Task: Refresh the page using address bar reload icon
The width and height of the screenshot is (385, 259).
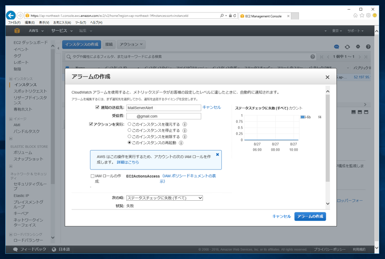Action: 235,15
